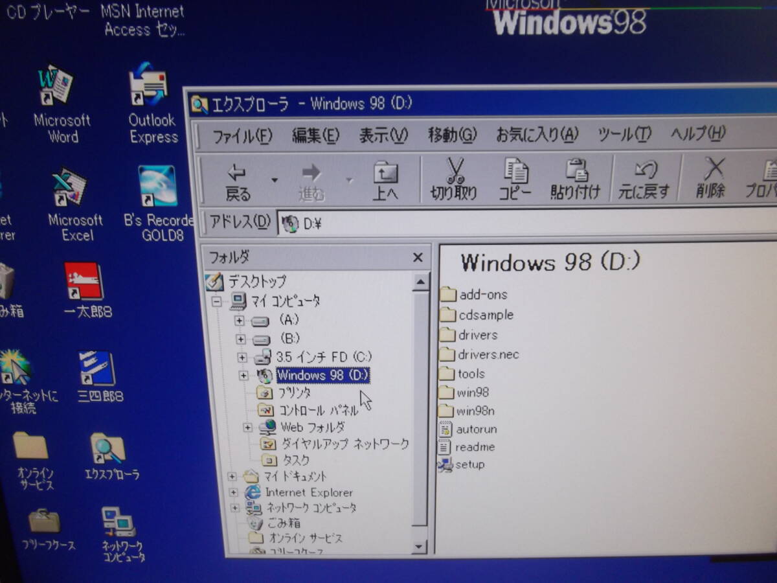Screen dimensions: 777x583
Task: Select the 一太郎8 desktop icon
Action: (x=86, y=290)
